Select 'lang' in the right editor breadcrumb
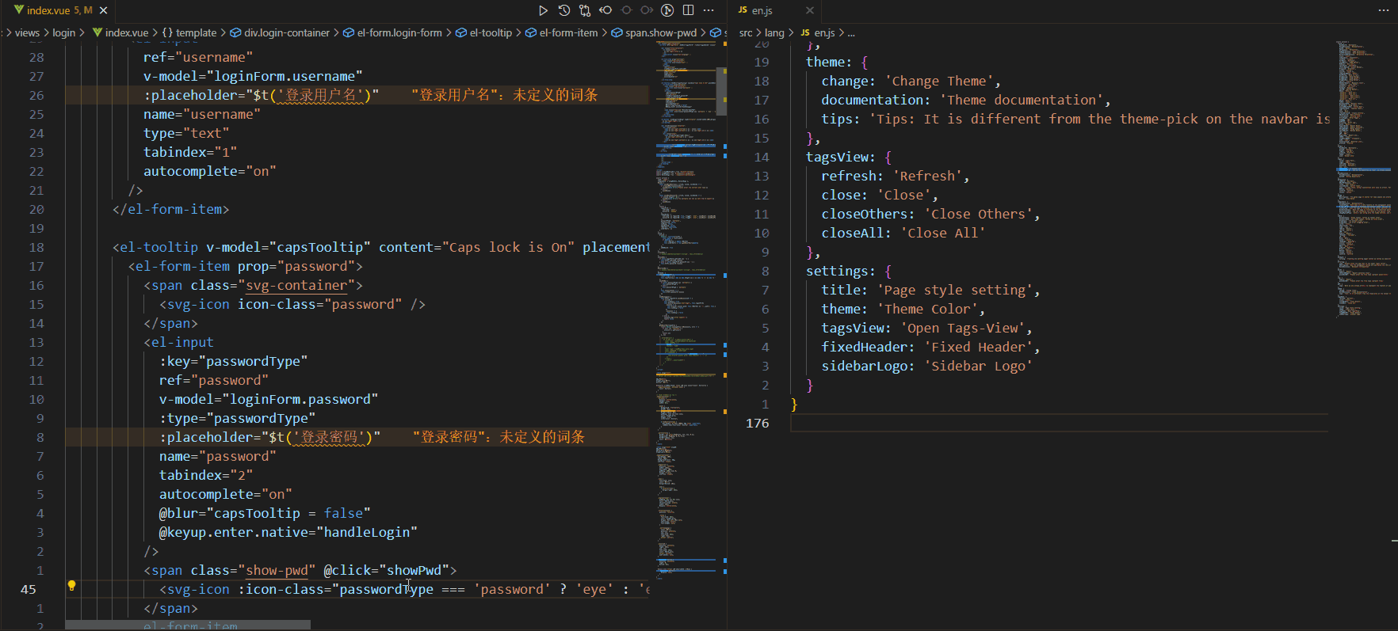Viewport: 1398px width, 631px height. click(774, 32)
